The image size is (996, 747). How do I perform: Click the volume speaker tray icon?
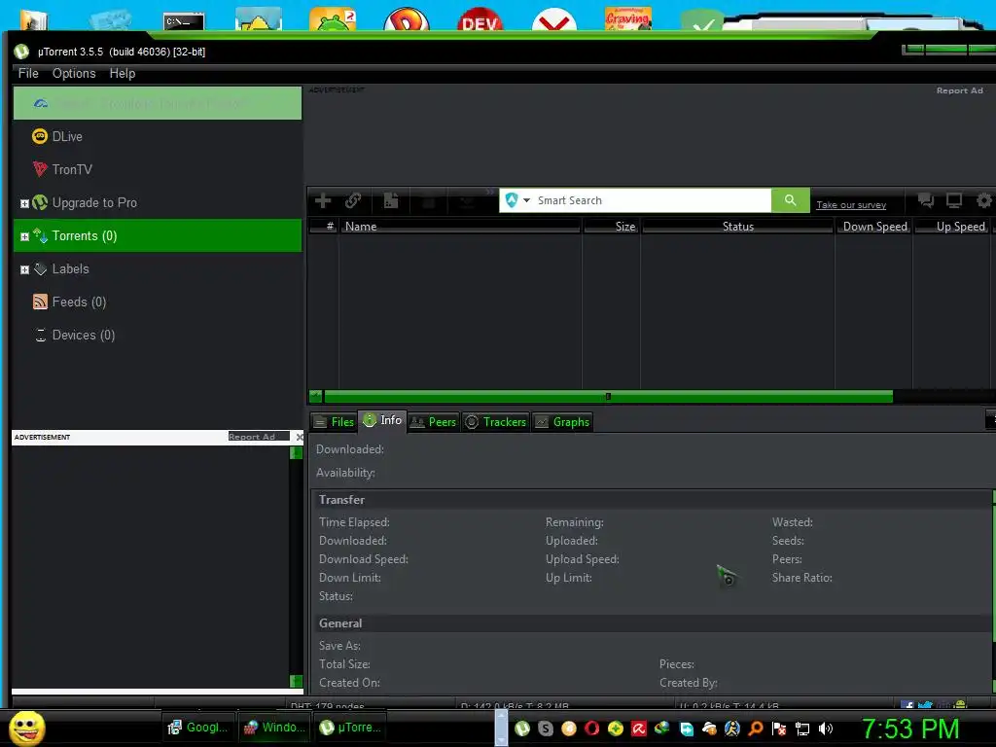(826, 729)
